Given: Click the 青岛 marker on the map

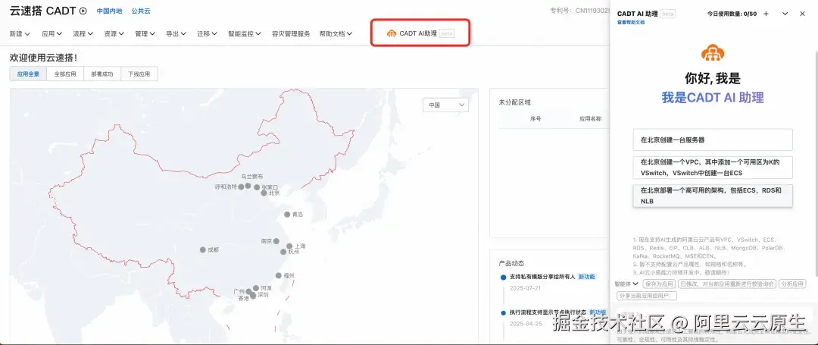Looking at the screenshot, I should (287, 214).
